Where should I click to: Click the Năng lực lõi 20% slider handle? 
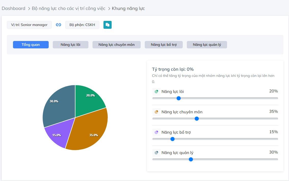[x=179, y=98]
